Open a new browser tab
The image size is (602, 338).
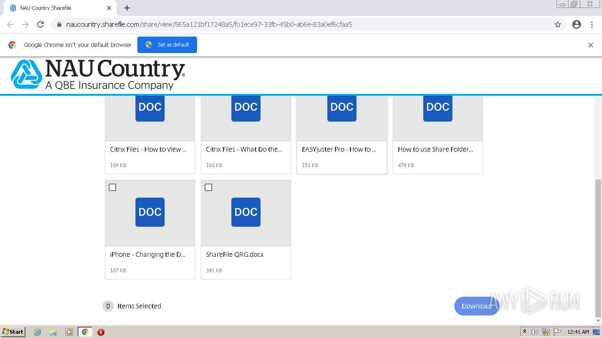click(x=127, y=8)
